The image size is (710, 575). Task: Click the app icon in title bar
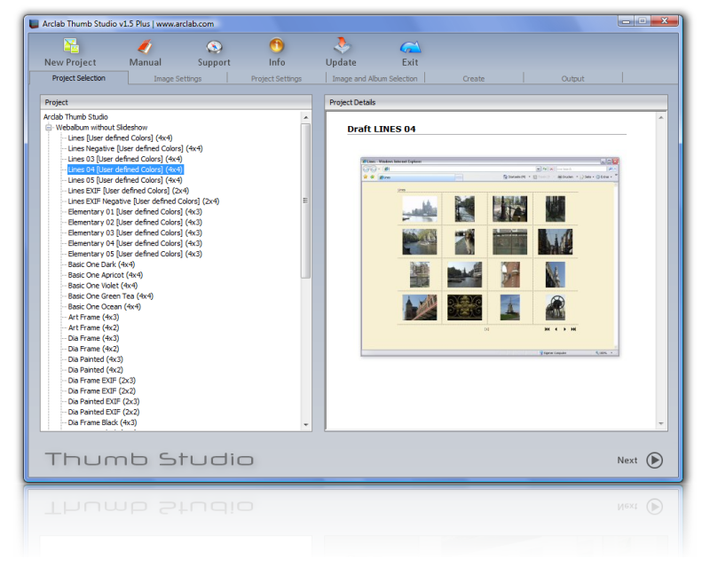click(x=35, y=23)
